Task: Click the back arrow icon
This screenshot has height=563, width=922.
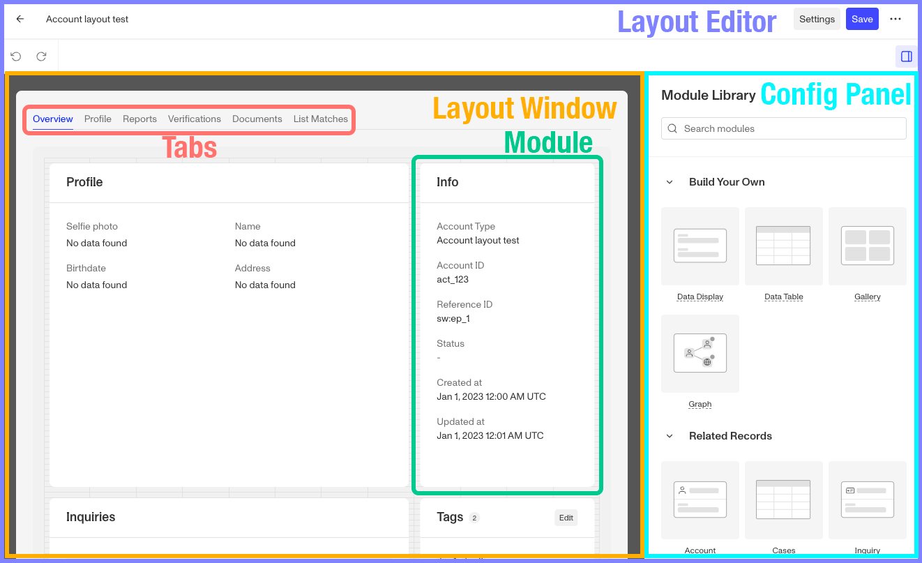Action: pos(20,19)
